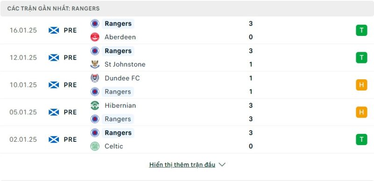
Task: Click Rangers crest in the 16.01.25 match
Action: [x=95, y=24]
